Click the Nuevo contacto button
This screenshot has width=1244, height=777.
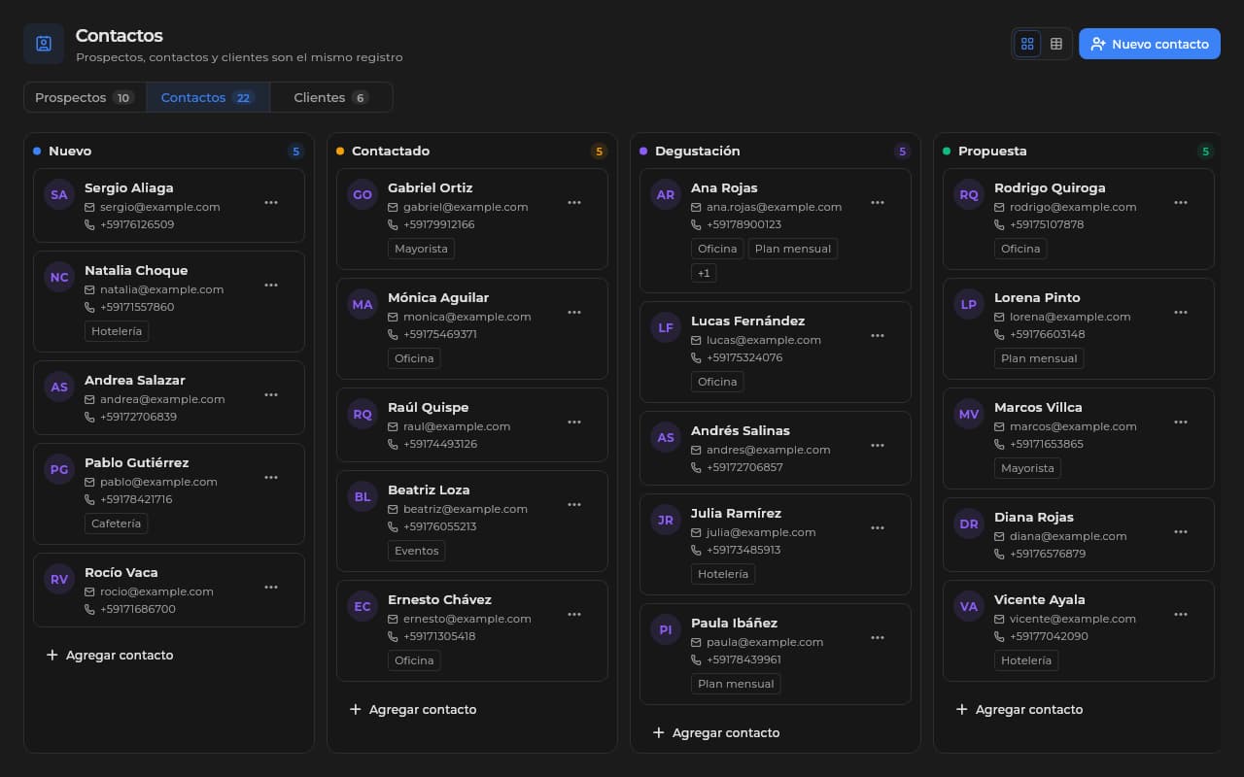[x=1150, y=44]
